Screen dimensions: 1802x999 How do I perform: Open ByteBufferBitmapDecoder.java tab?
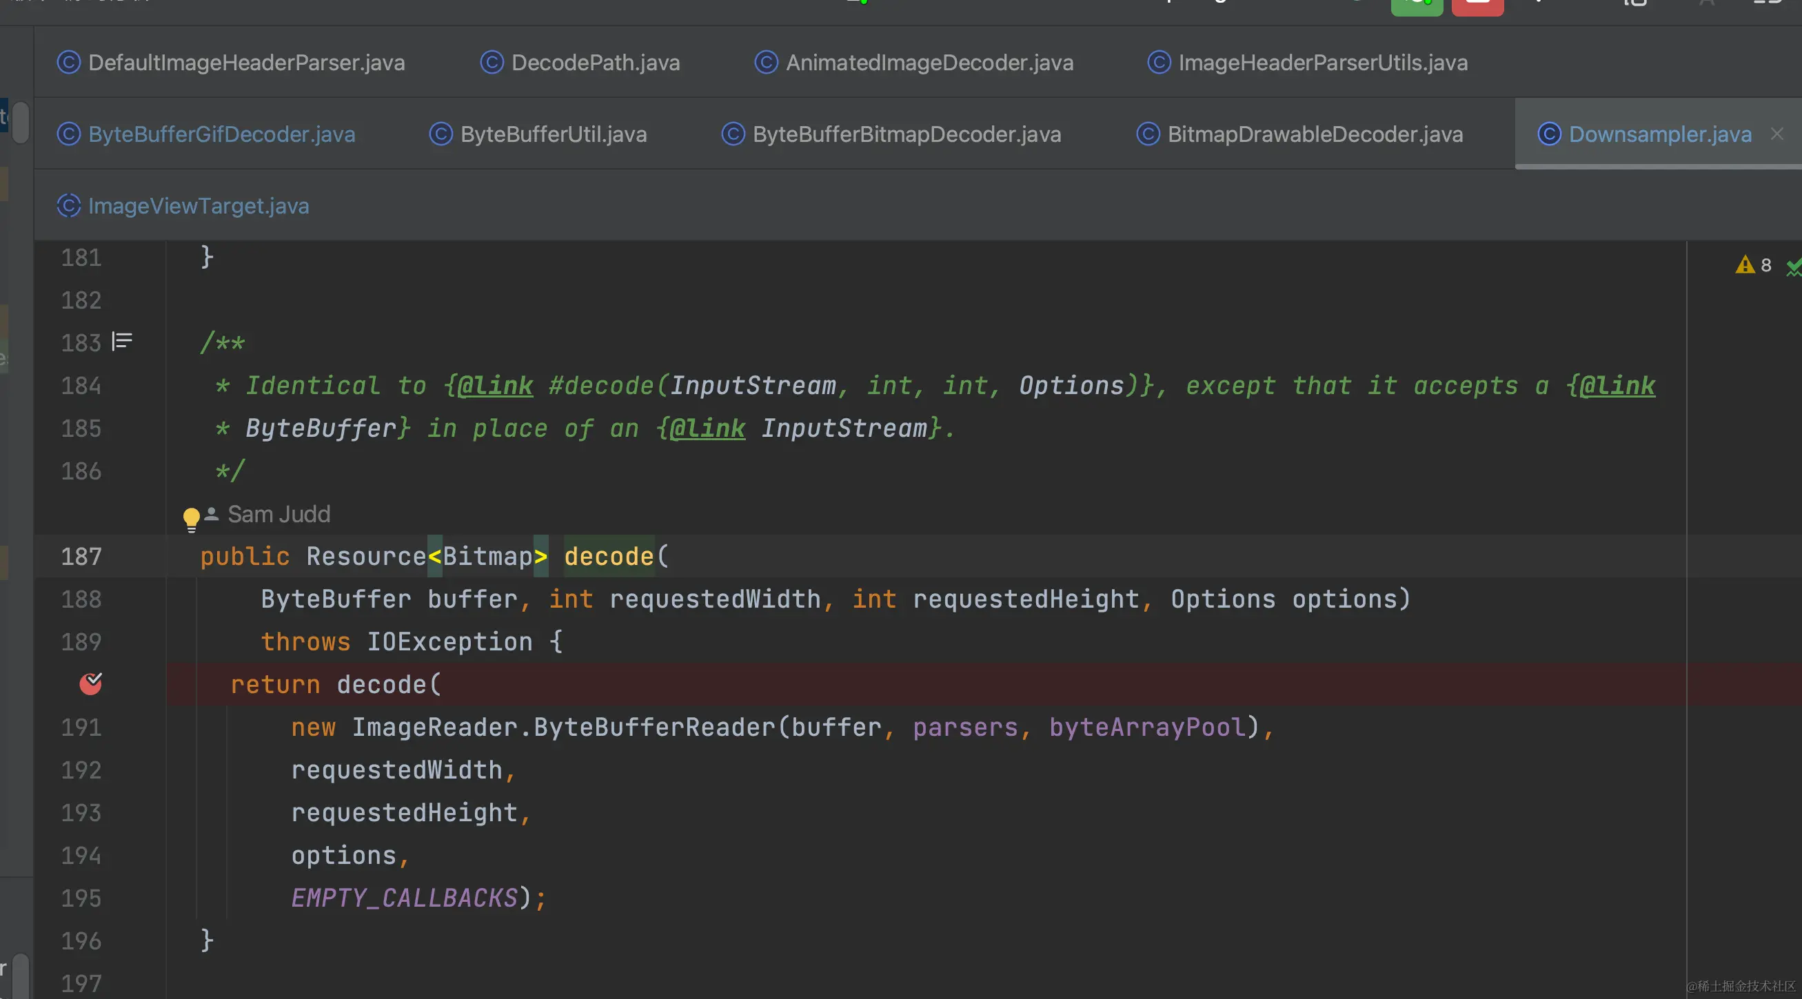(x=891, y=134)
